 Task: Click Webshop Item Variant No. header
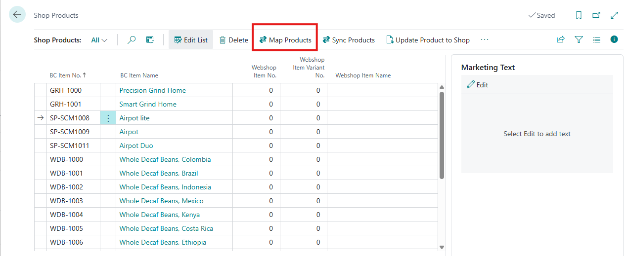point(309,68)
